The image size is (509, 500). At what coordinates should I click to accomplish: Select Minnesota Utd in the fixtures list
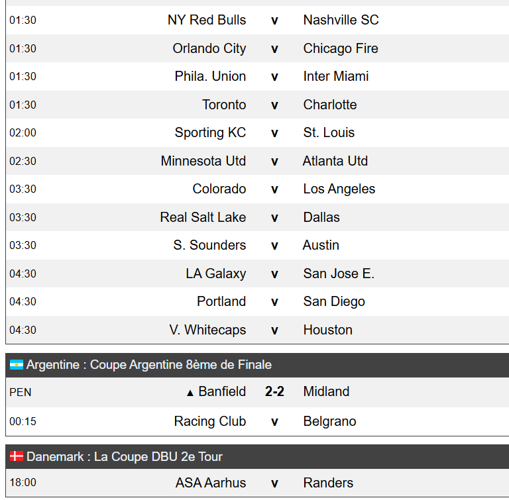pyautogui.click(x=203, y=161)
